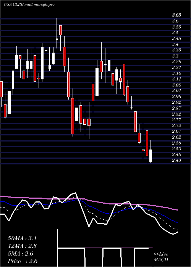
Task: Select the 2.77 price axis label
Action: [x=176, y=119]
